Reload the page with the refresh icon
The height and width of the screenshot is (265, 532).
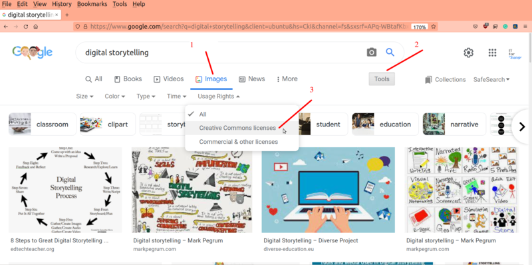click(26, 27)
